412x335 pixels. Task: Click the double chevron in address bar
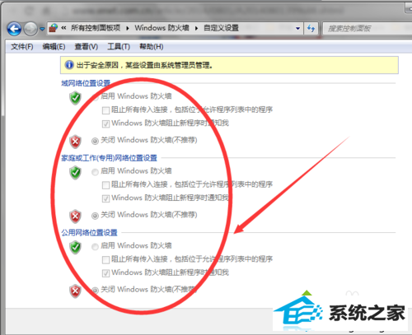point(63,28)
